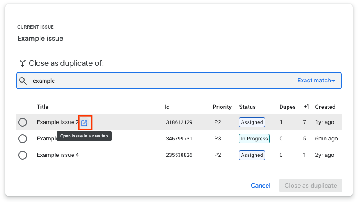Click the magnifier search icon

pos(24,81)
